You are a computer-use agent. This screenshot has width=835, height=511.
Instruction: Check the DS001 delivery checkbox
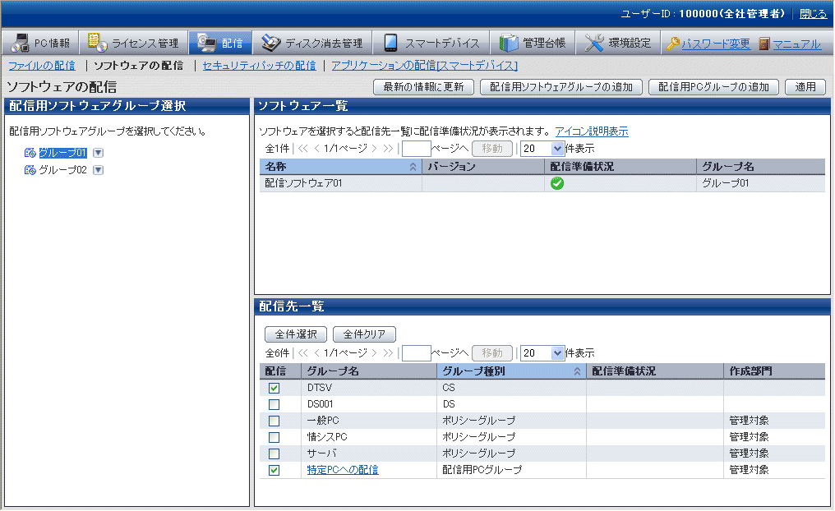click(x=274, y=404)
